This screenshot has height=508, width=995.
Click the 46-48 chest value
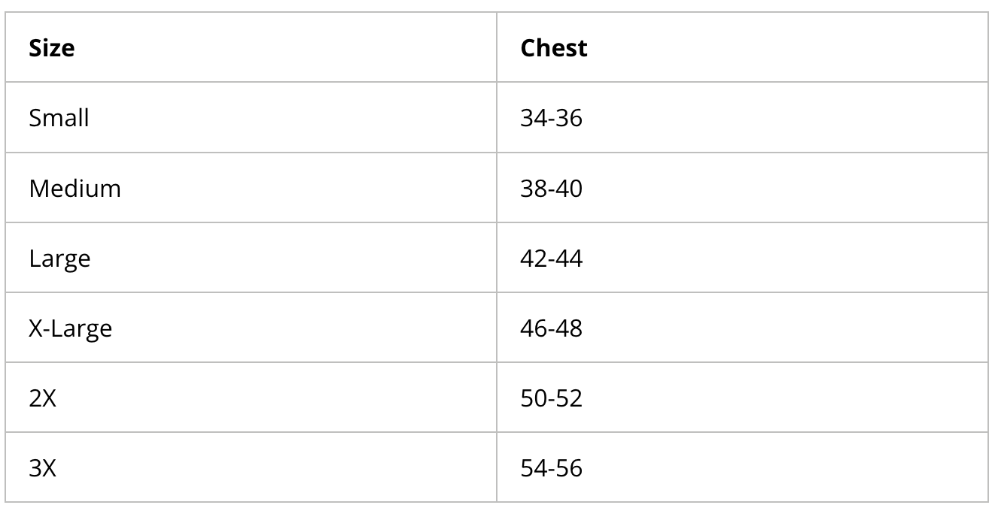[551, 328]
